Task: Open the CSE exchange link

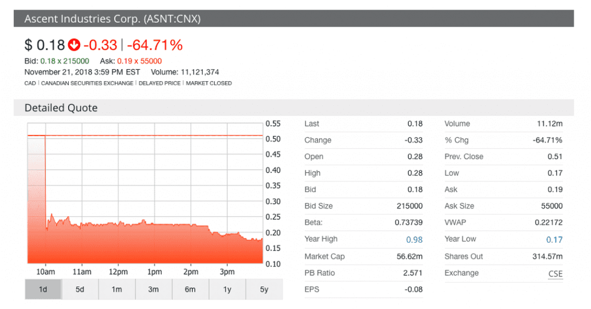Action: click(555, 273)
